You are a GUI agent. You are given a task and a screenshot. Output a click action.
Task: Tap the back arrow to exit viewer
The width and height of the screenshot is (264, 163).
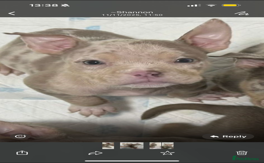(x=12, y=13)
